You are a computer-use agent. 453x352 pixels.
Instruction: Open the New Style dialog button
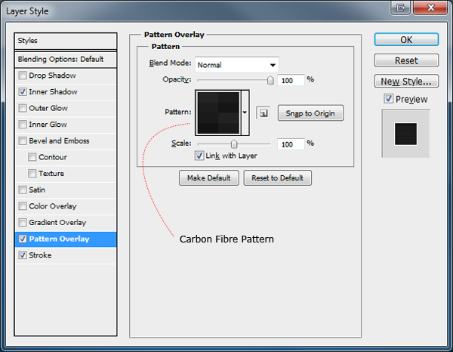pyautogui.click(x=406, y=82)
